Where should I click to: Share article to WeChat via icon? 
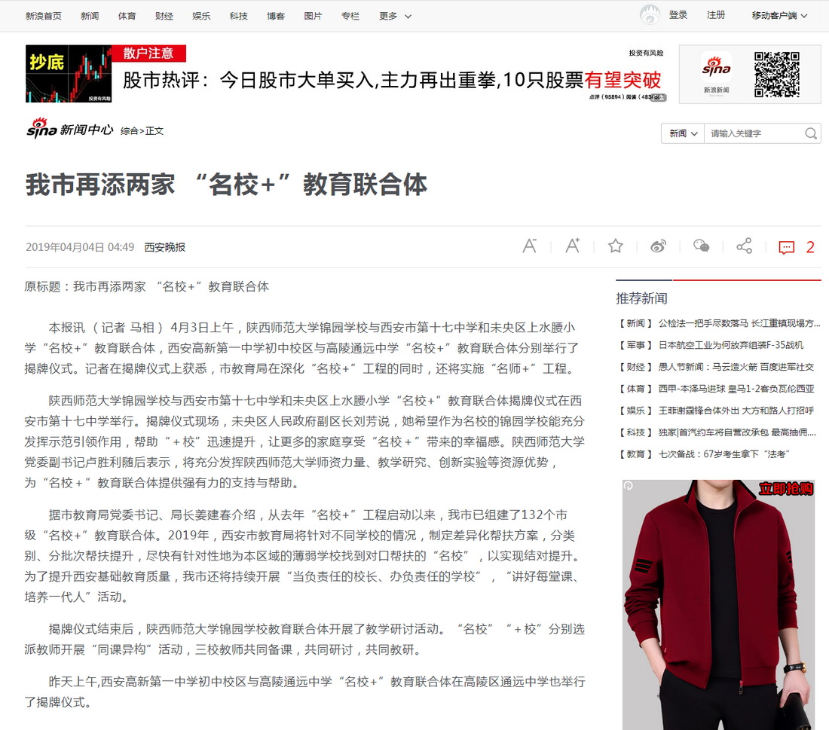pos(701,246)
